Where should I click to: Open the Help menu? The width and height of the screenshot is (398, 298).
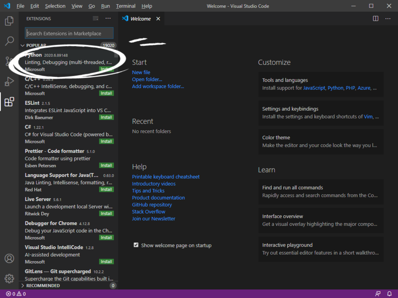147,6
